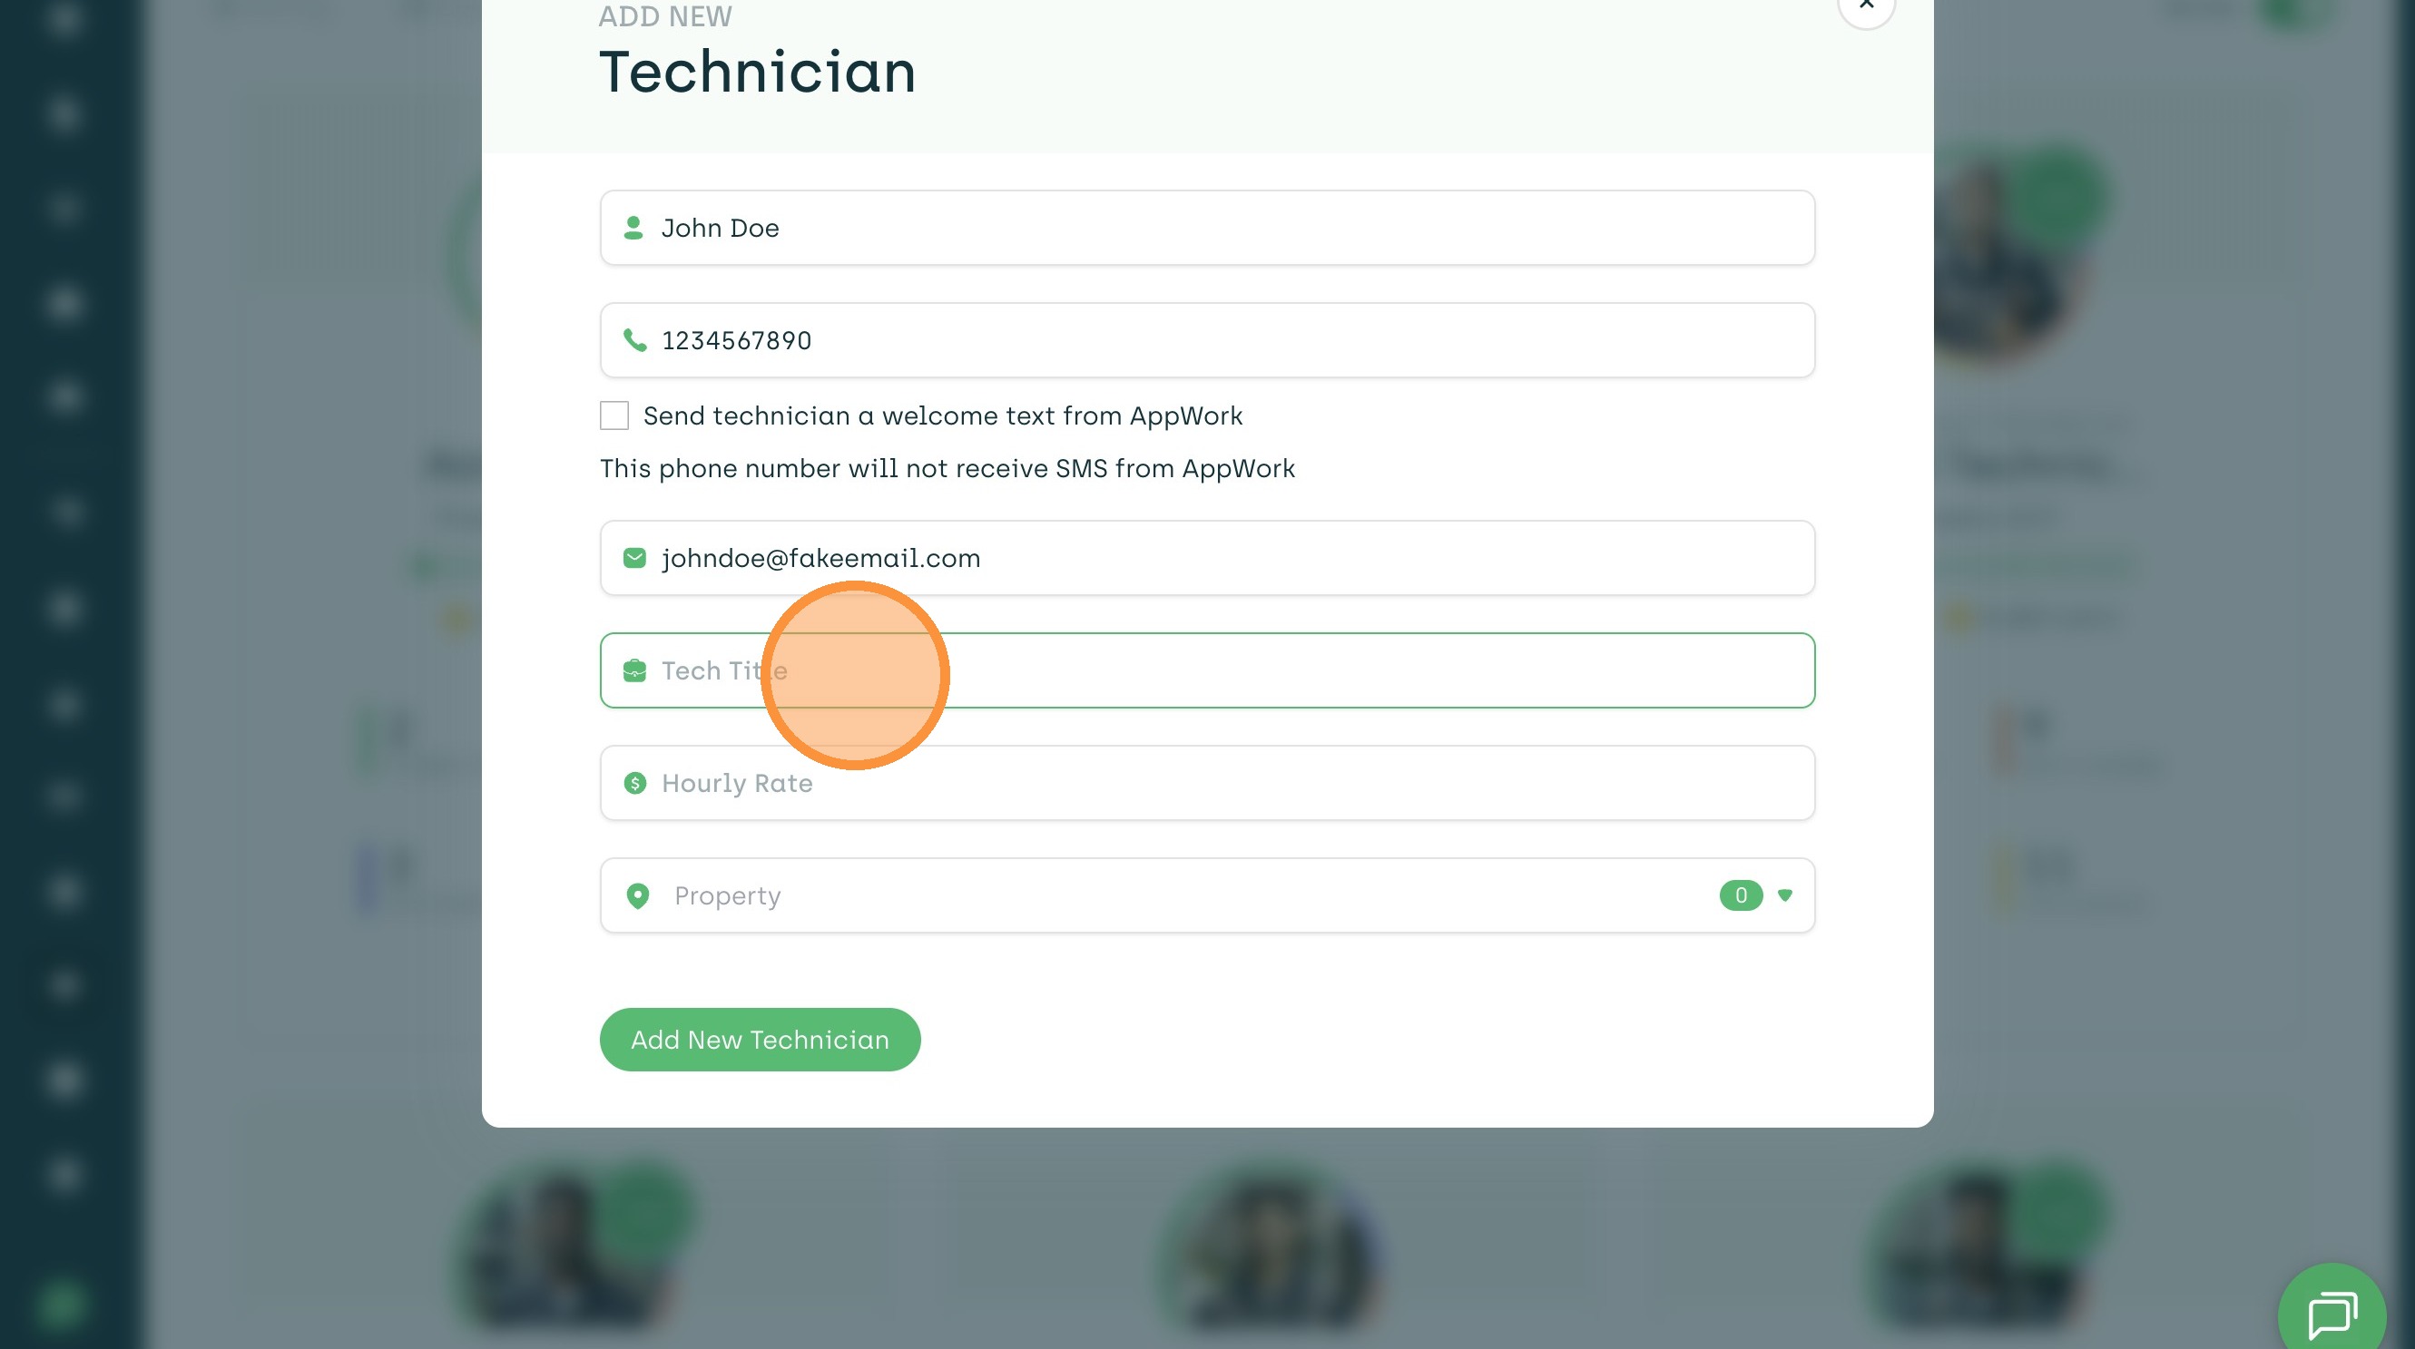
Task: Expand the Property dropdown arrow
Action: pyautogui.click(x=1785, y=895)
